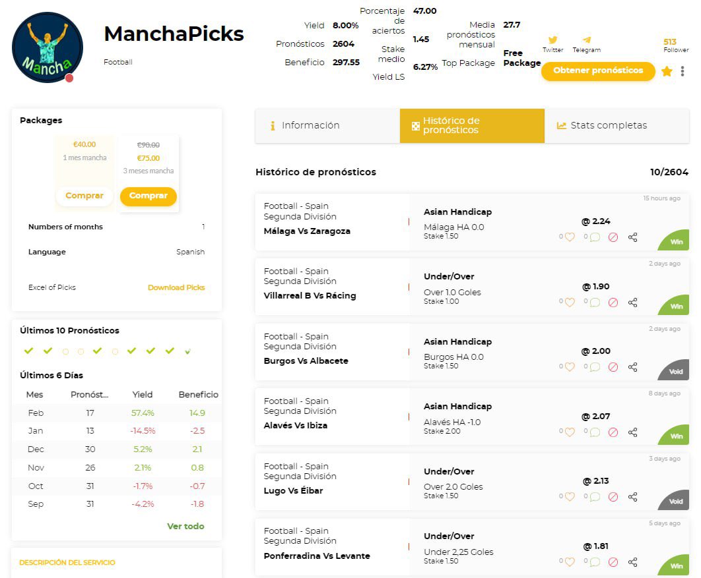The height and width of the screenshot is (578, 701).
Task: Click the Yield column header in table
Action: (x=142, y=395)
